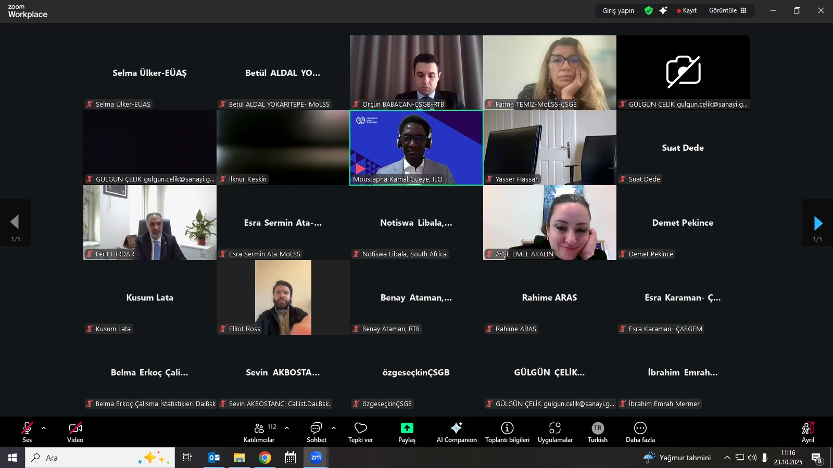Start screen sharing with Paylaş
833x468 pixels.
point(407,432)
